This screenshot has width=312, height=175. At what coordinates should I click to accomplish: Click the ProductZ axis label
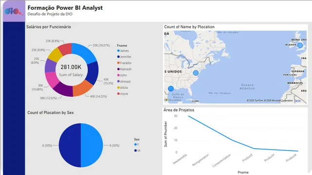click(248, 157)
